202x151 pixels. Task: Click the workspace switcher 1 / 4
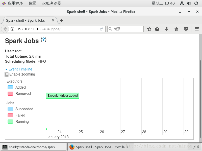pos(194,147)
